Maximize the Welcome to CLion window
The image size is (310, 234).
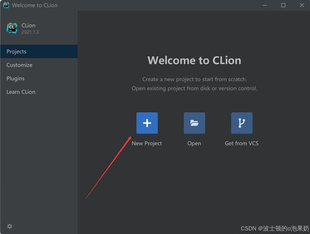283,6
